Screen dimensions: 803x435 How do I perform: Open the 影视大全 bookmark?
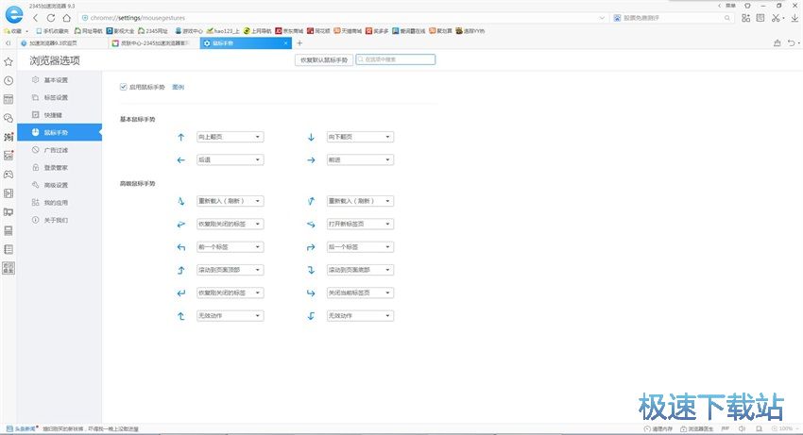tap(120, 31)
